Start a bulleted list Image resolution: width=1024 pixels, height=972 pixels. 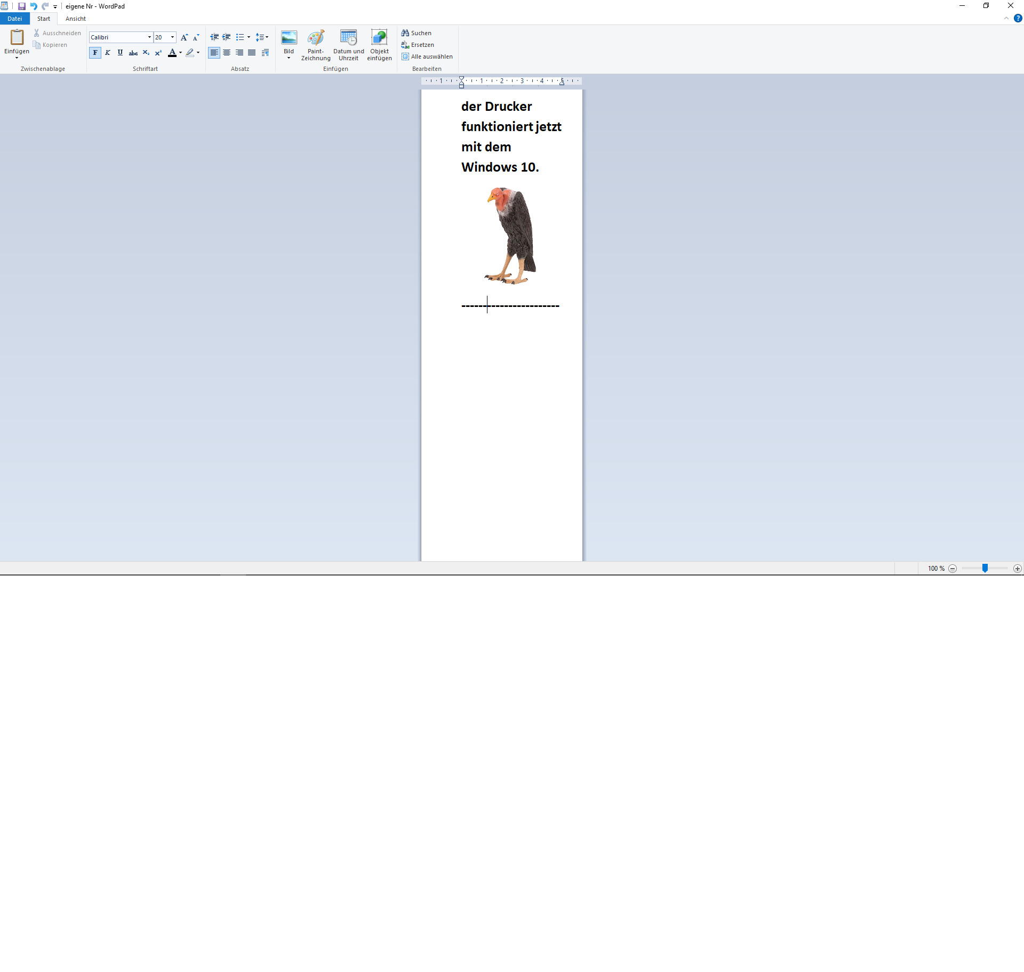pyautogui.click(x=240, y=37)
